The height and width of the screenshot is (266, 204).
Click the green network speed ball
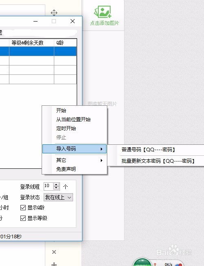pyautogui.click(x=142, y=262)
